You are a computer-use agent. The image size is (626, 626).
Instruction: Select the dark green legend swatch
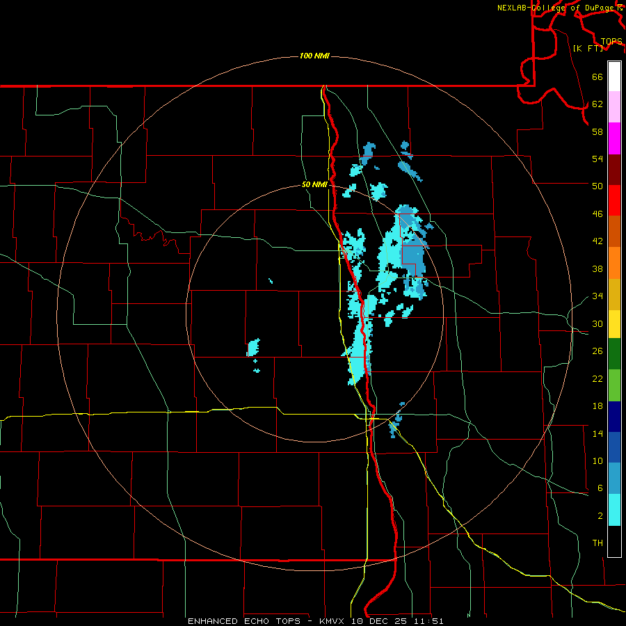point(614,354)
